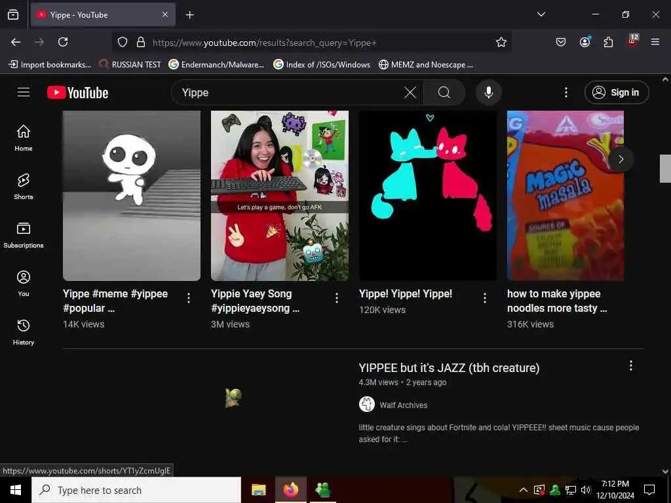Open the notification center icon
The width and height of the screenshot is (671, 503).
[649, 490]
